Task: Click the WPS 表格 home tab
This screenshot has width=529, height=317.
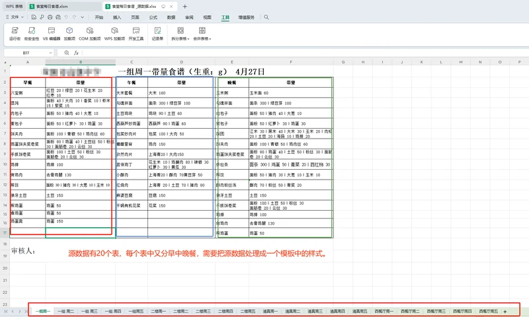Action: 14,7
